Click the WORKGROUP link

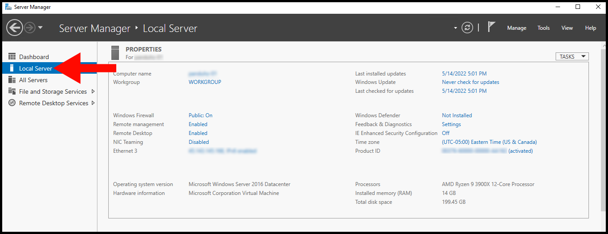205,82
